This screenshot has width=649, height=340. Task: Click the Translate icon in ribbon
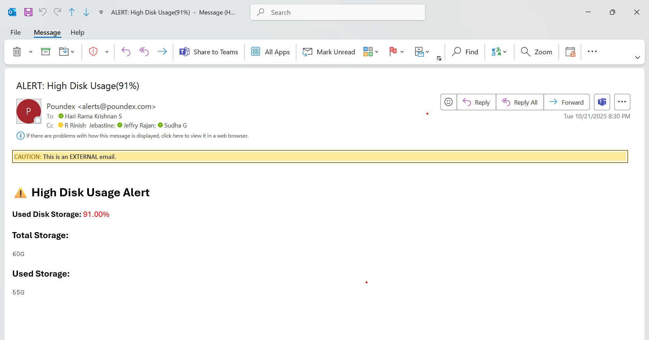point(496,52)
